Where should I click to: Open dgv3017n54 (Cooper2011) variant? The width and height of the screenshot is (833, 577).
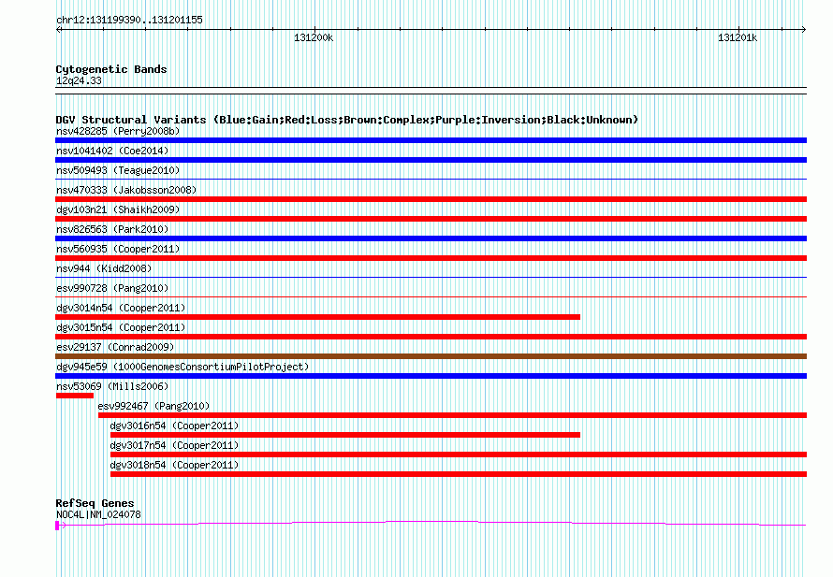tap(174, 445)
